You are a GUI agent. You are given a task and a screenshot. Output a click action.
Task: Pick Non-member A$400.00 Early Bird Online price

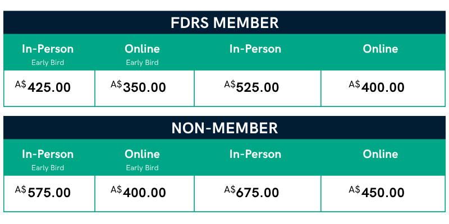coord(145,194)
